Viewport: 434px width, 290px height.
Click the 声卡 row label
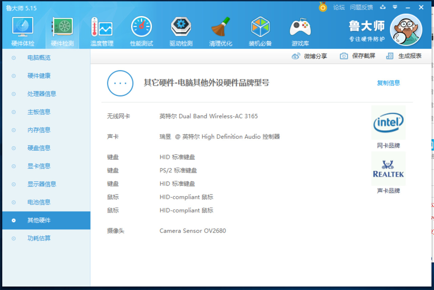(113, 137)
